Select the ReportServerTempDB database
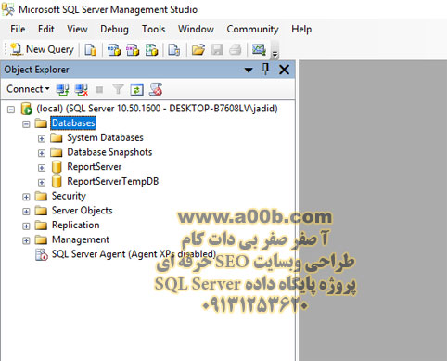Image resolution: width=447 pixels, height=361 pixels. coord(113,181)
